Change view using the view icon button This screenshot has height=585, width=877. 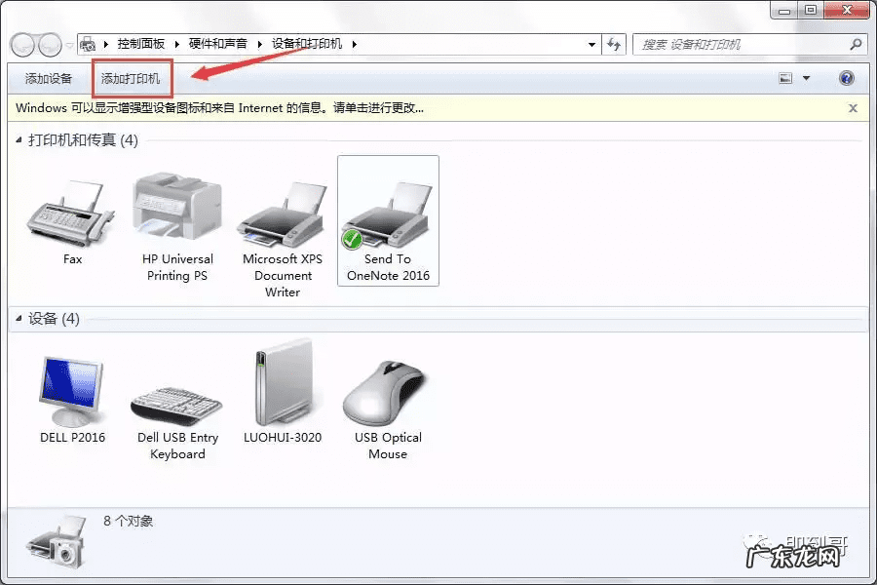(785, 78)
